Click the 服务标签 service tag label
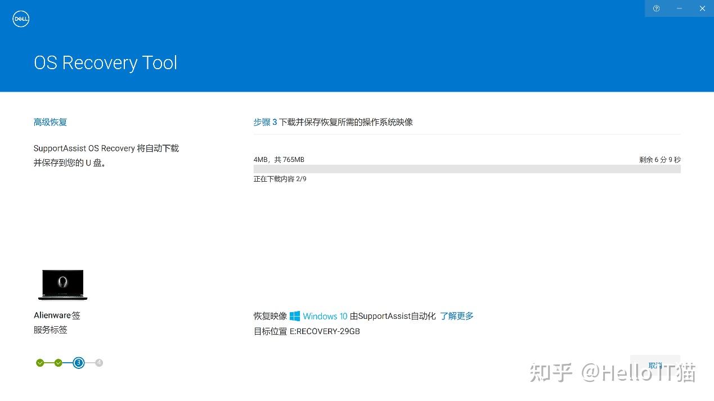Screen dimensions: 714x401 tap(50, 330)
